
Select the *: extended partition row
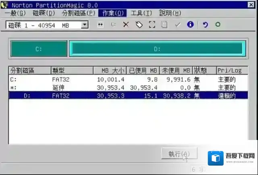(x=128, y=88)
